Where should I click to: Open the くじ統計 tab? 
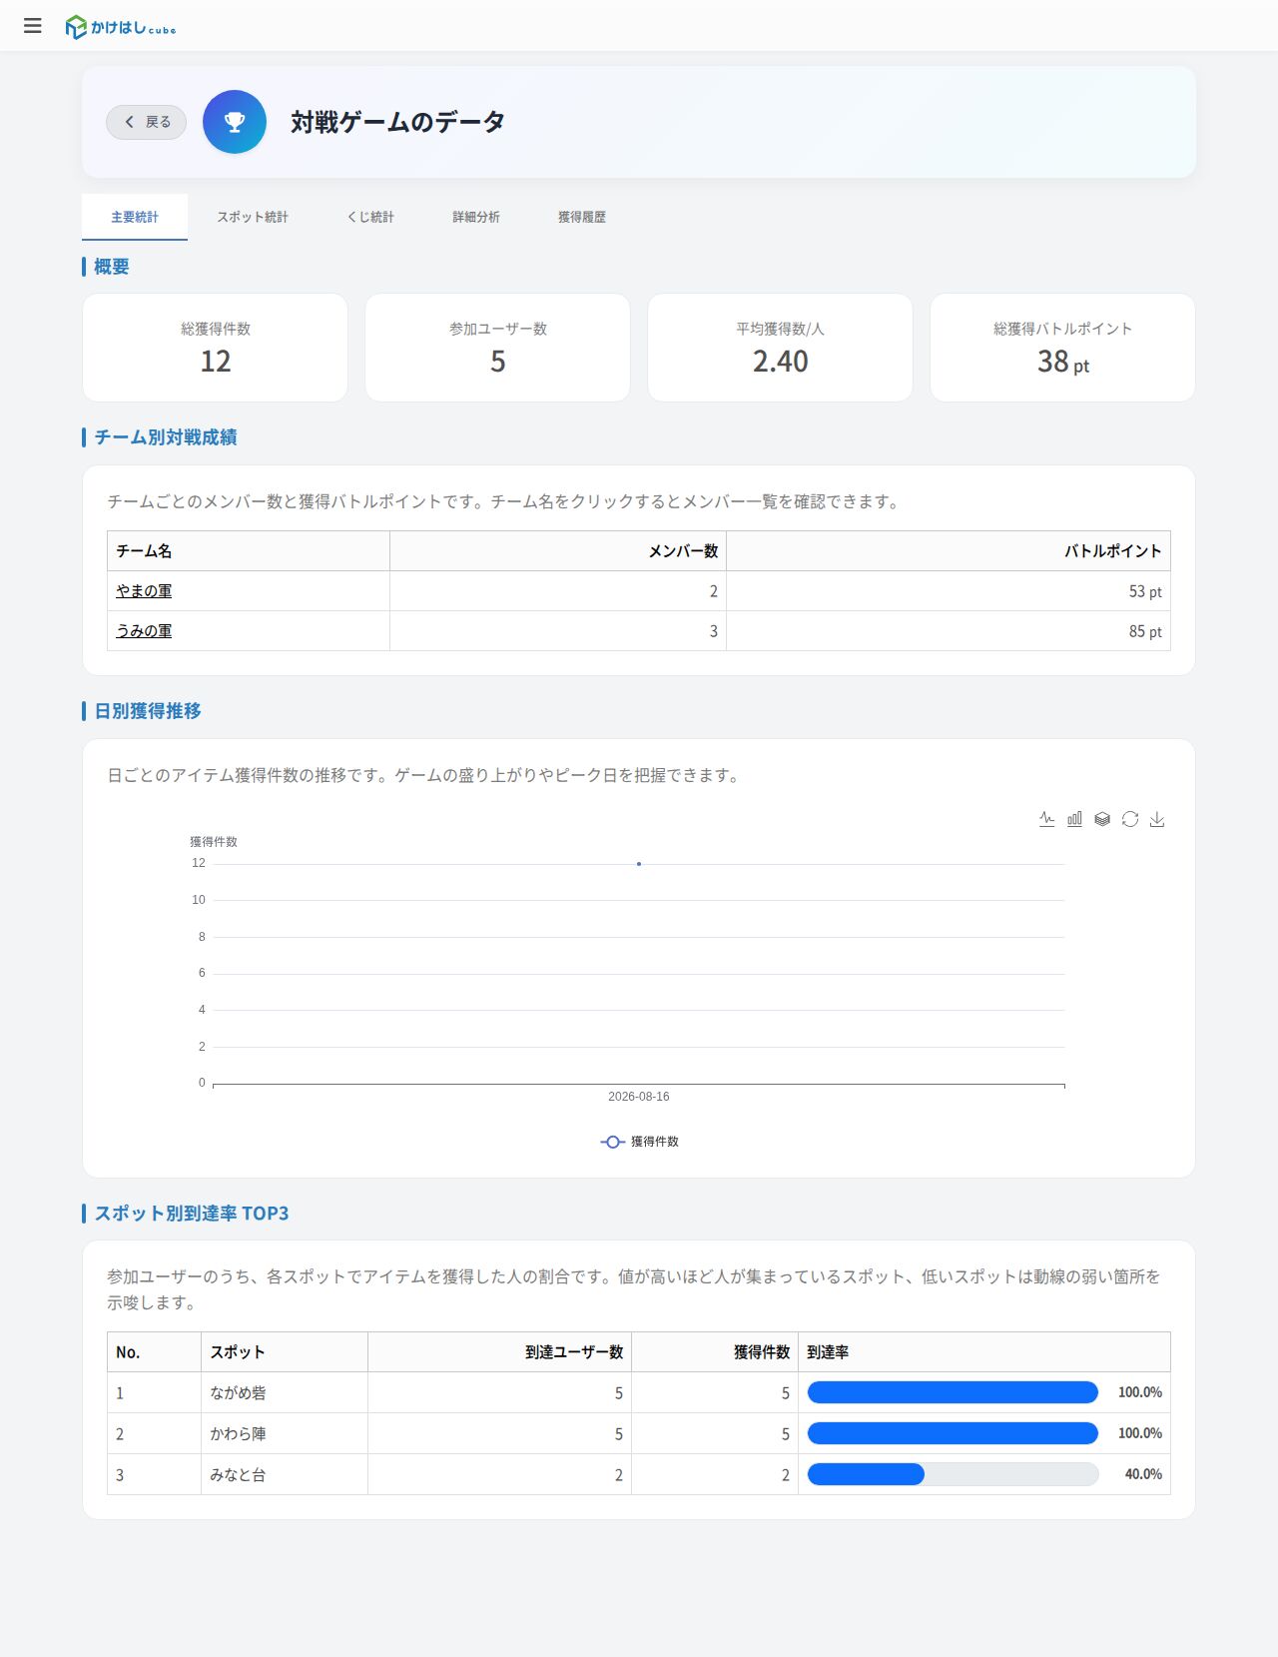tap(370, 217)
